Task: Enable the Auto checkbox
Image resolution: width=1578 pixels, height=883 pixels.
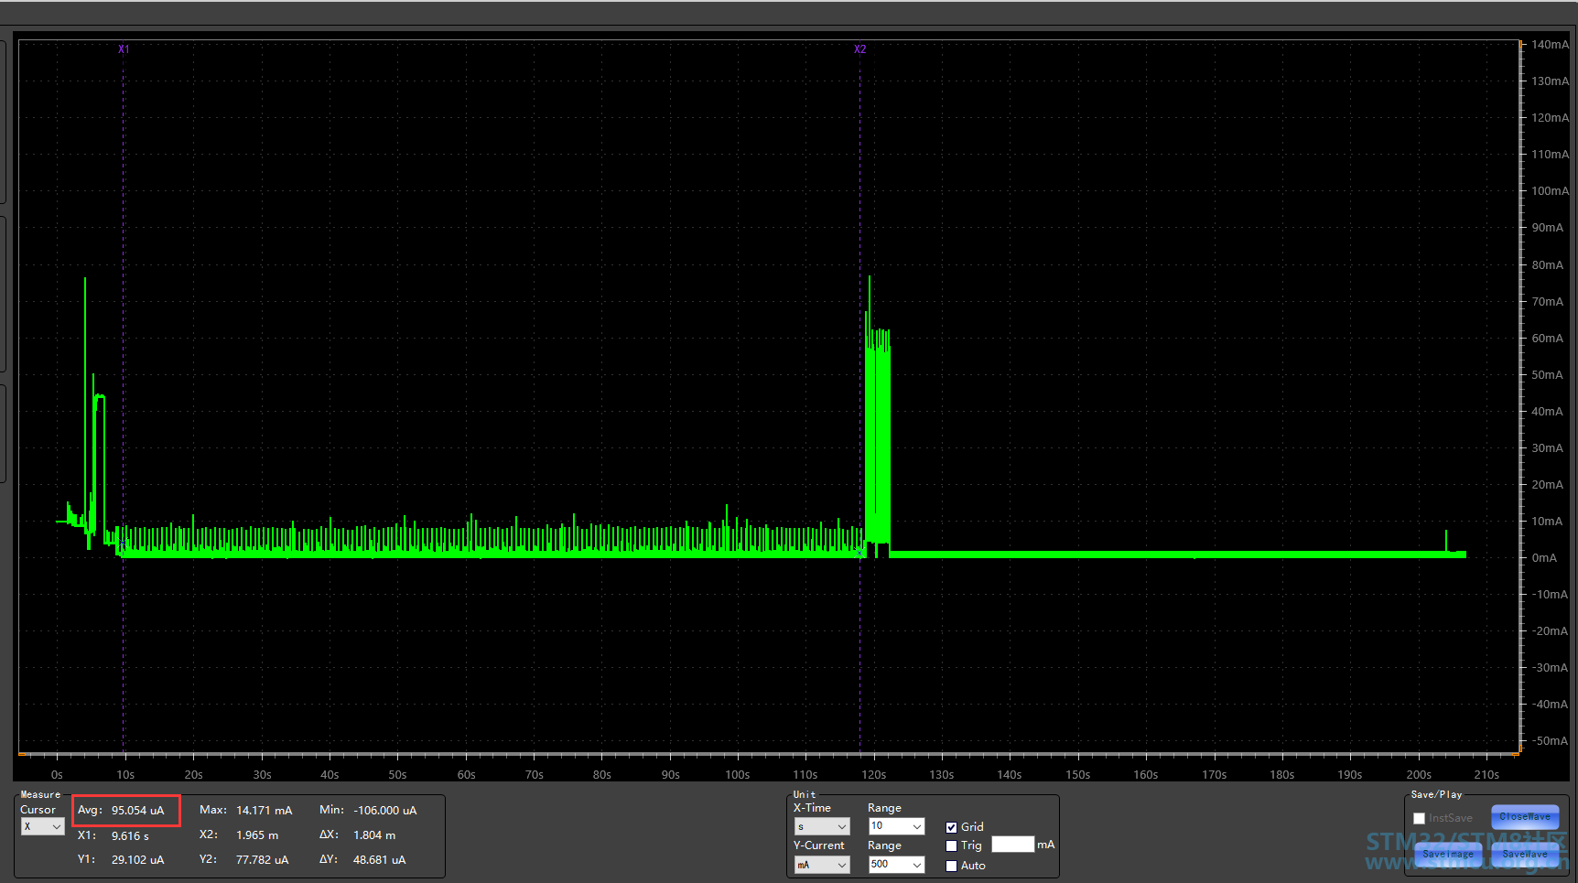Action: (x=951, y=866)
